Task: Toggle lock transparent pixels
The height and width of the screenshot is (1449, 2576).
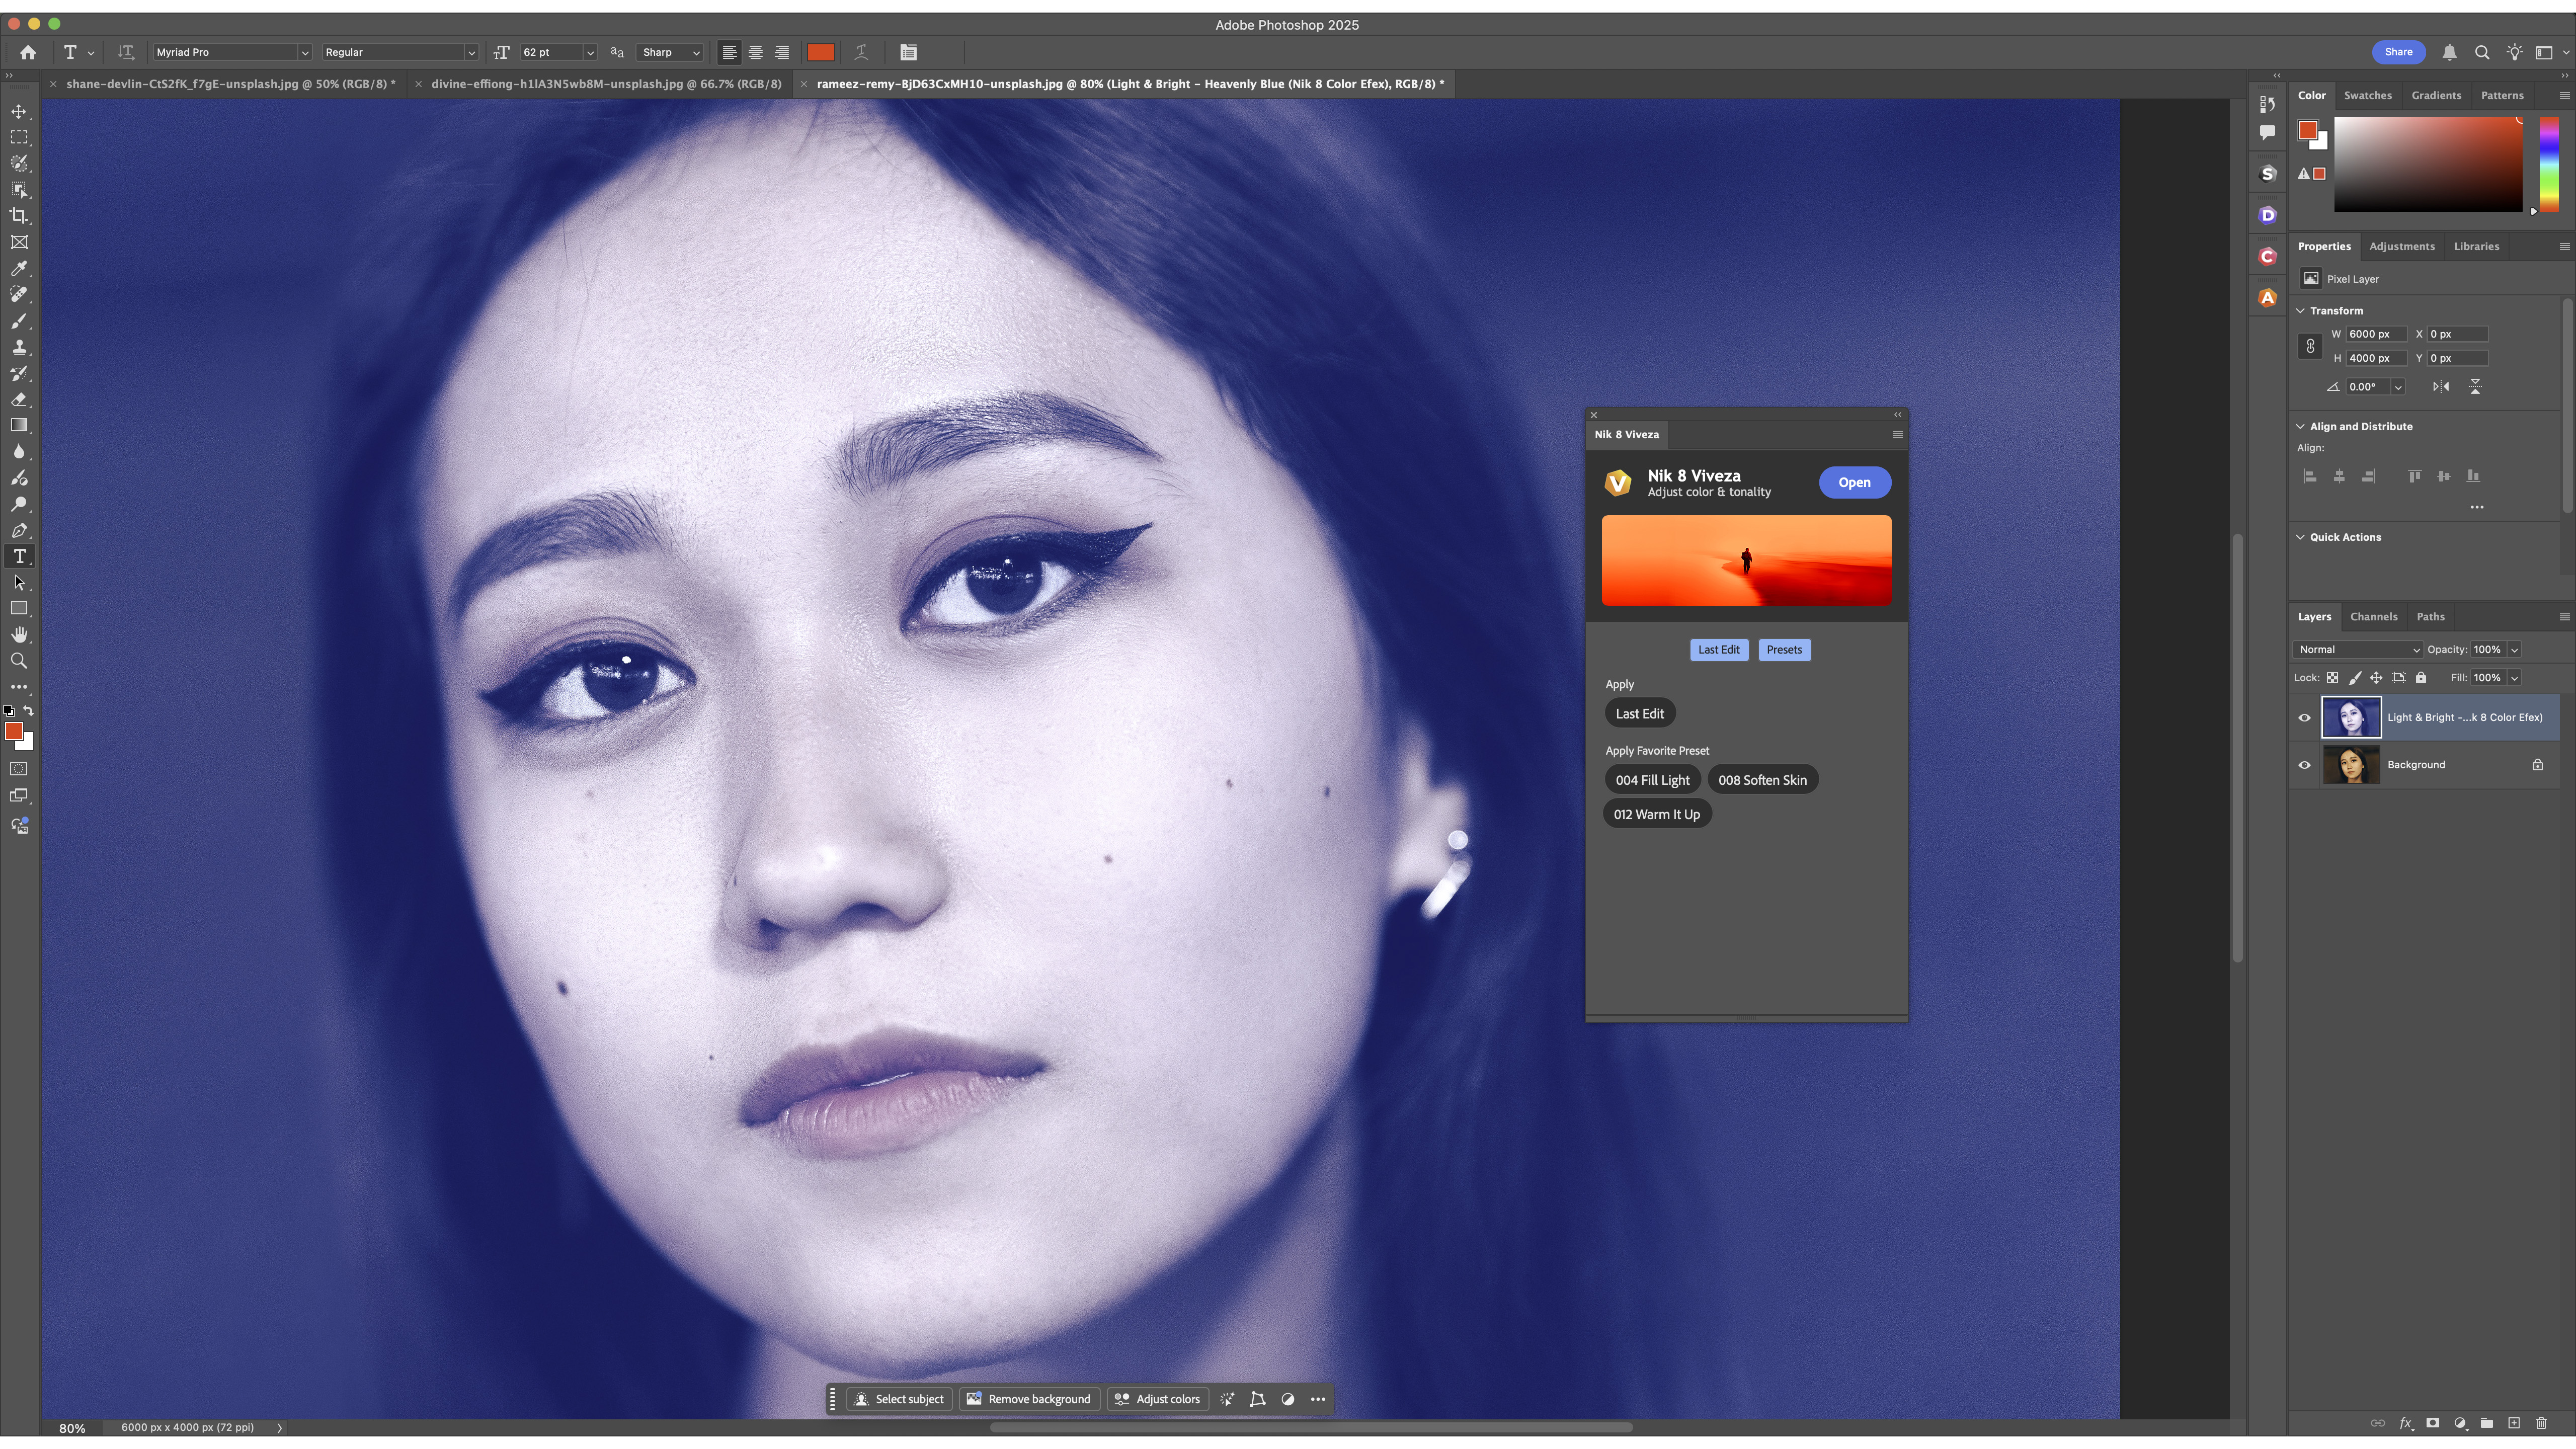Action: pyautogui.click(x=2332, y=678)
